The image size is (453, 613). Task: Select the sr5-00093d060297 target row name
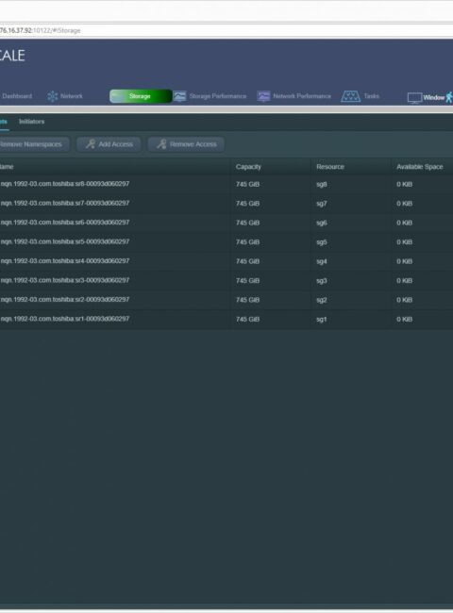point(65,241)
